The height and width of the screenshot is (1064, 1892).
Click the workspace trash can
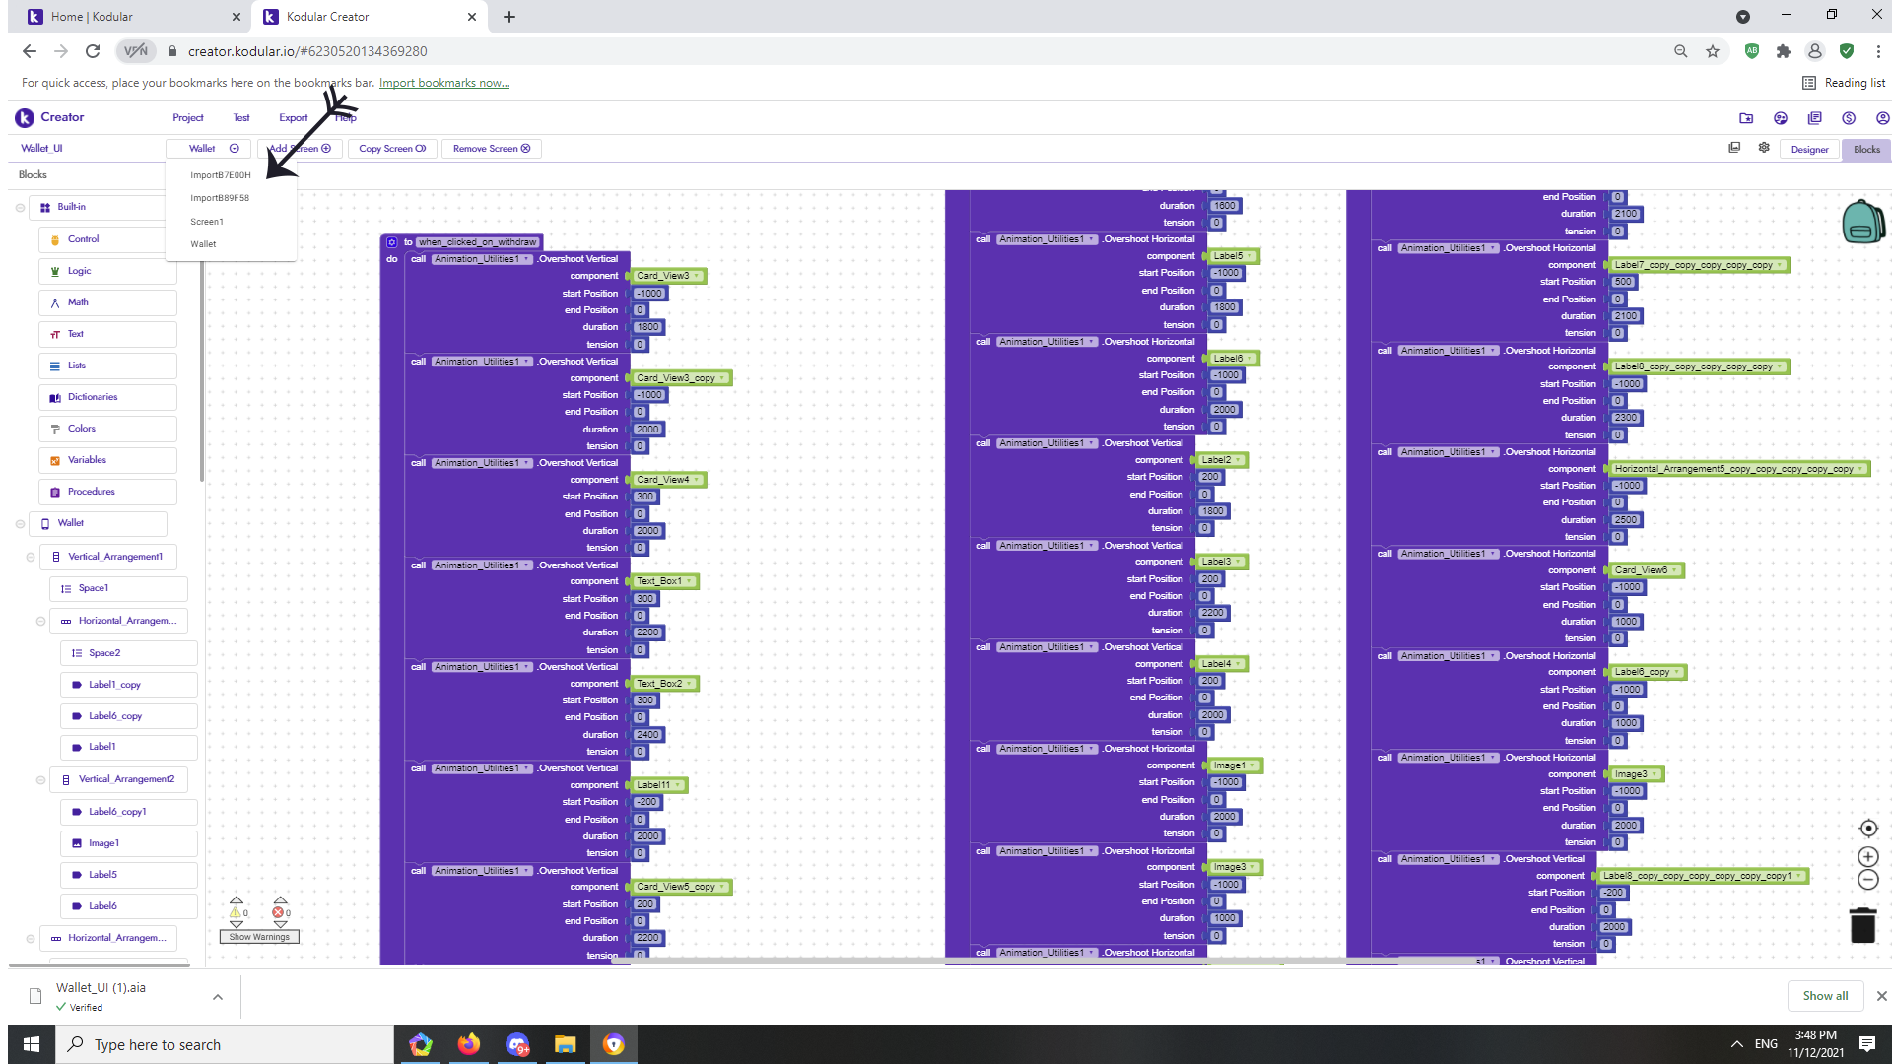pos(1862,925)
